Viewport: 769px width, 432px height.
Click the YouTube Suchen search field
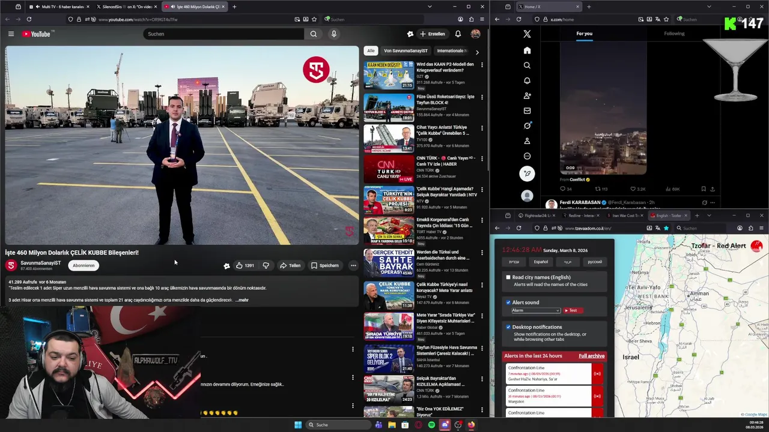tap(223, 34)
